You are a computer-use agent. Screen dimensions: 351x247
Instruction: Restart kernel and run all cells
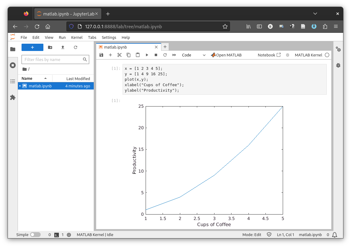click(x=174, y=55)
